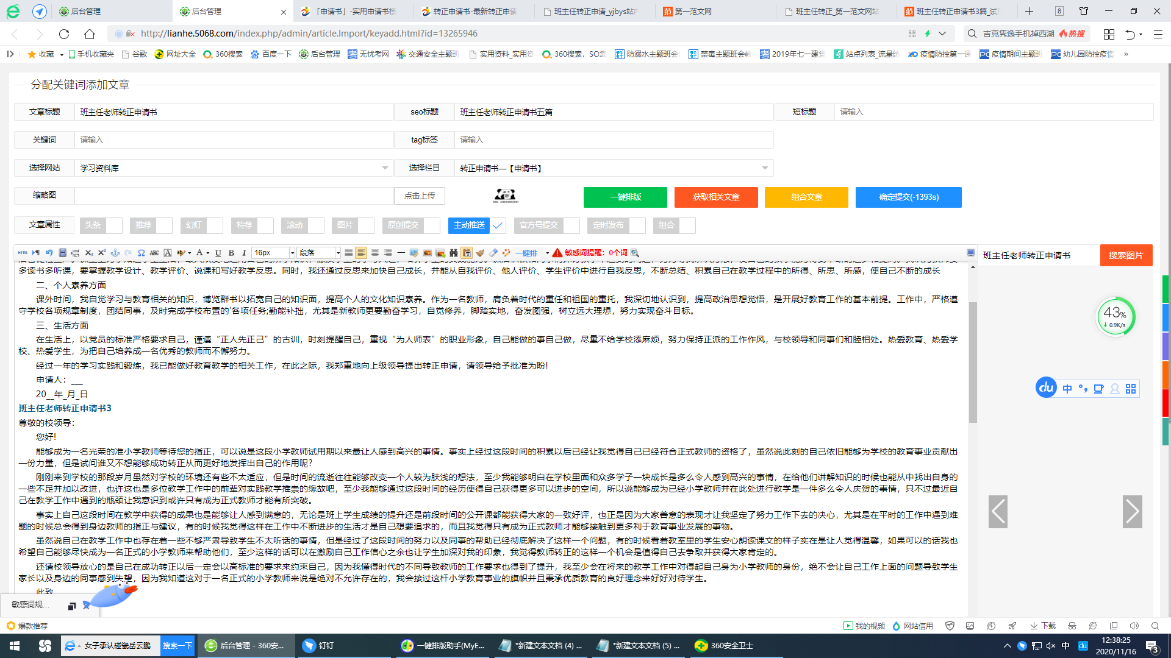Image resolution: width=1171 pixels, height=658 pixels.
Task: Uncheck the 主动推送 checkbox
Action: (498, 225)
